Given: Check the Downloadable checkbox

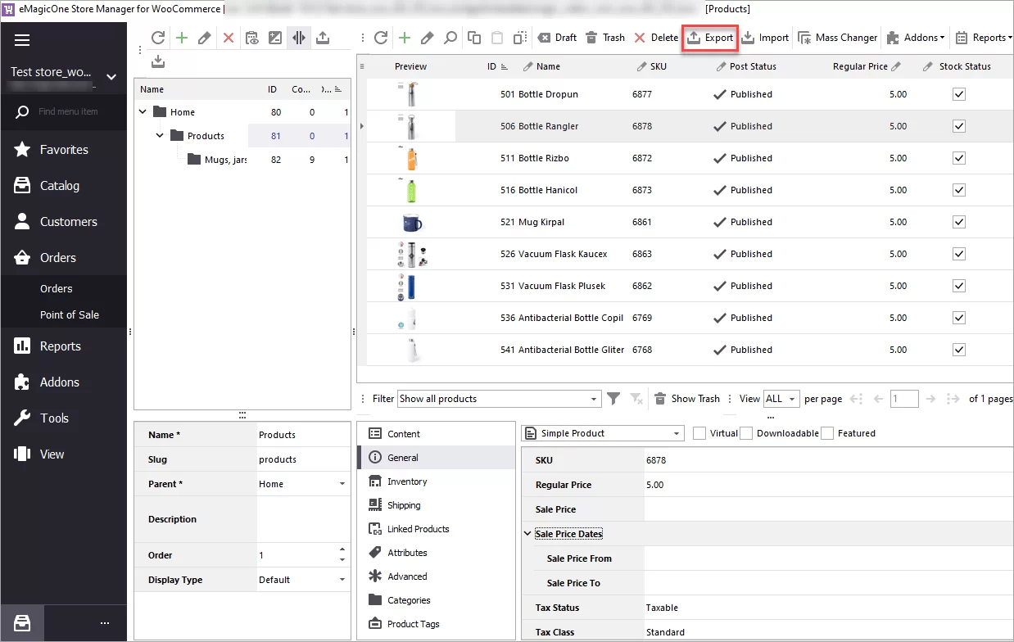Looking at the screenshot, I should pyautogui.click(x=746, y=433).
